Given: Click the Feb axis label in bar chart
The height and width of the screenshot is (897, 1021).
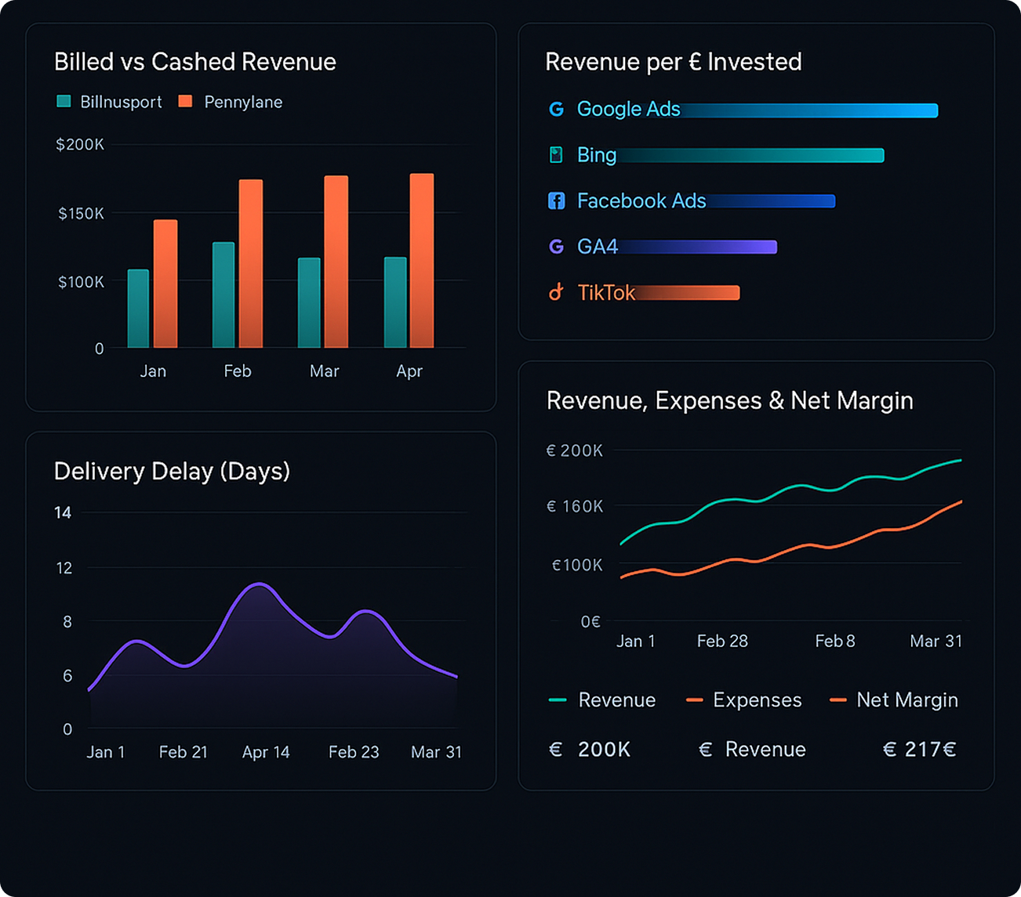Looking at the screenshot, I should click(238, 371).
